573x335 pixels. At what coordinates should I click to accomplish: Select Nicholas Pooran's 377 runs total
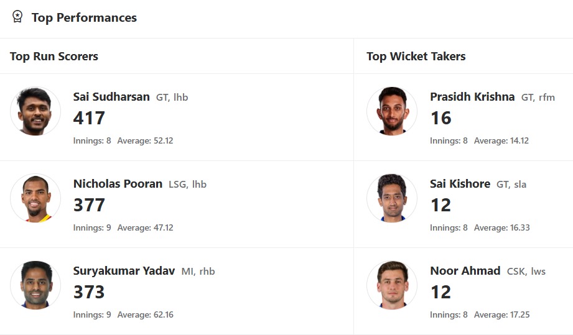point(89,205)
